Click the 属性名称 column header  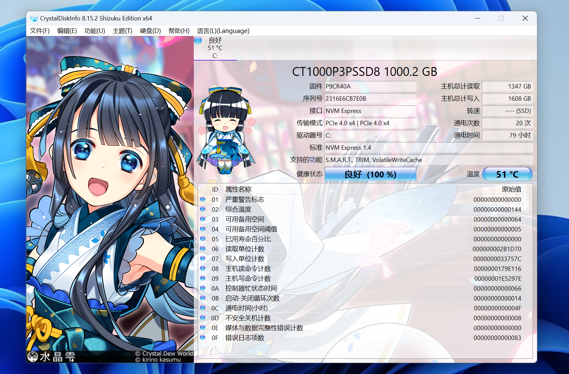click(238, 189)
